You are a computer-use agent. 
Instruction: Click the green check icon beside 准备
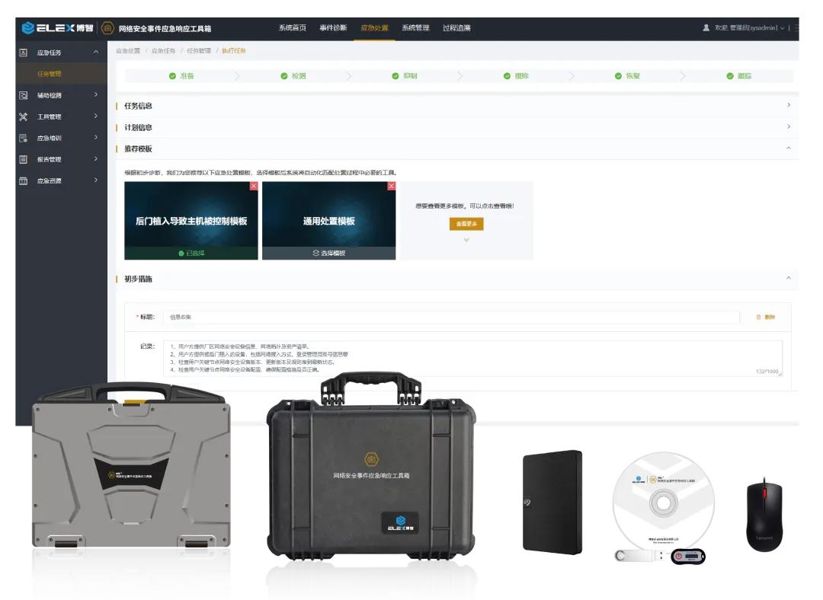point(172,76)
